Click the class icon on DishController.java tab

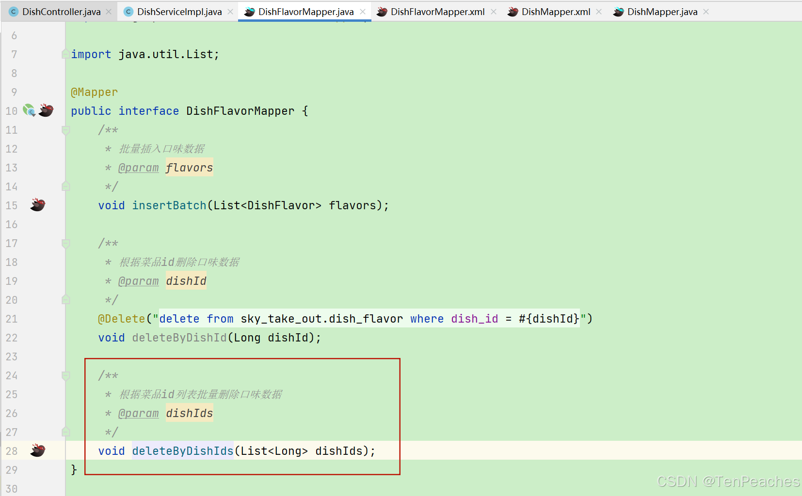pyautogui.click(x=14, y=12)
